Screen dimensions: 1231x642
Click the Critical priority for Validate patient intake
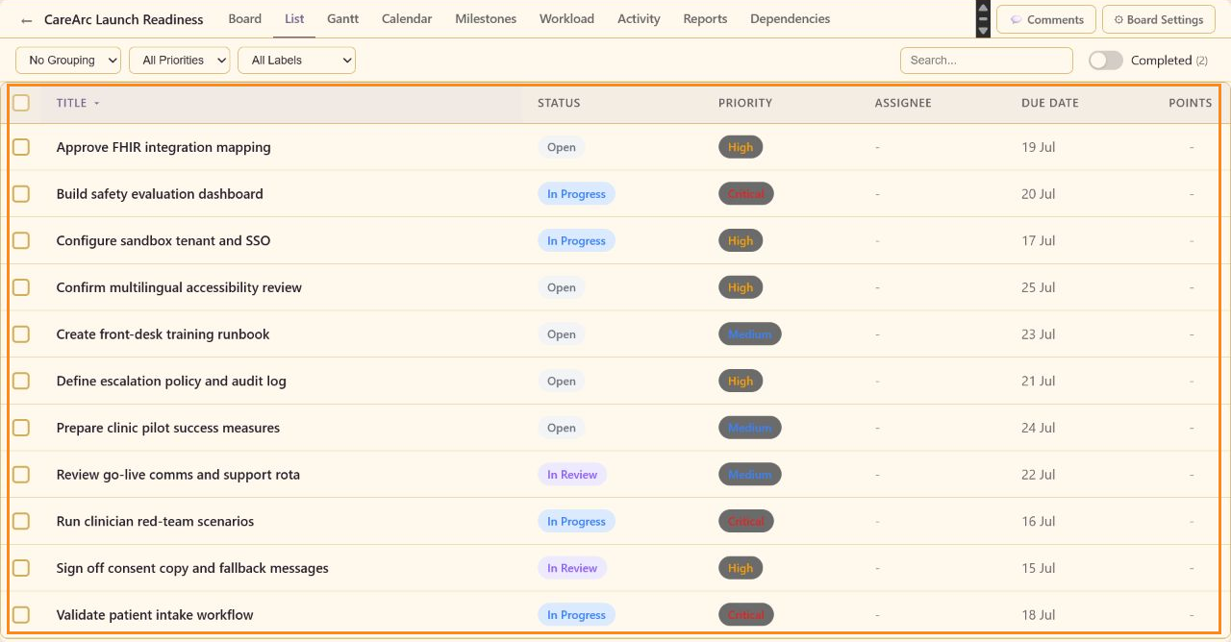(746, 615)
